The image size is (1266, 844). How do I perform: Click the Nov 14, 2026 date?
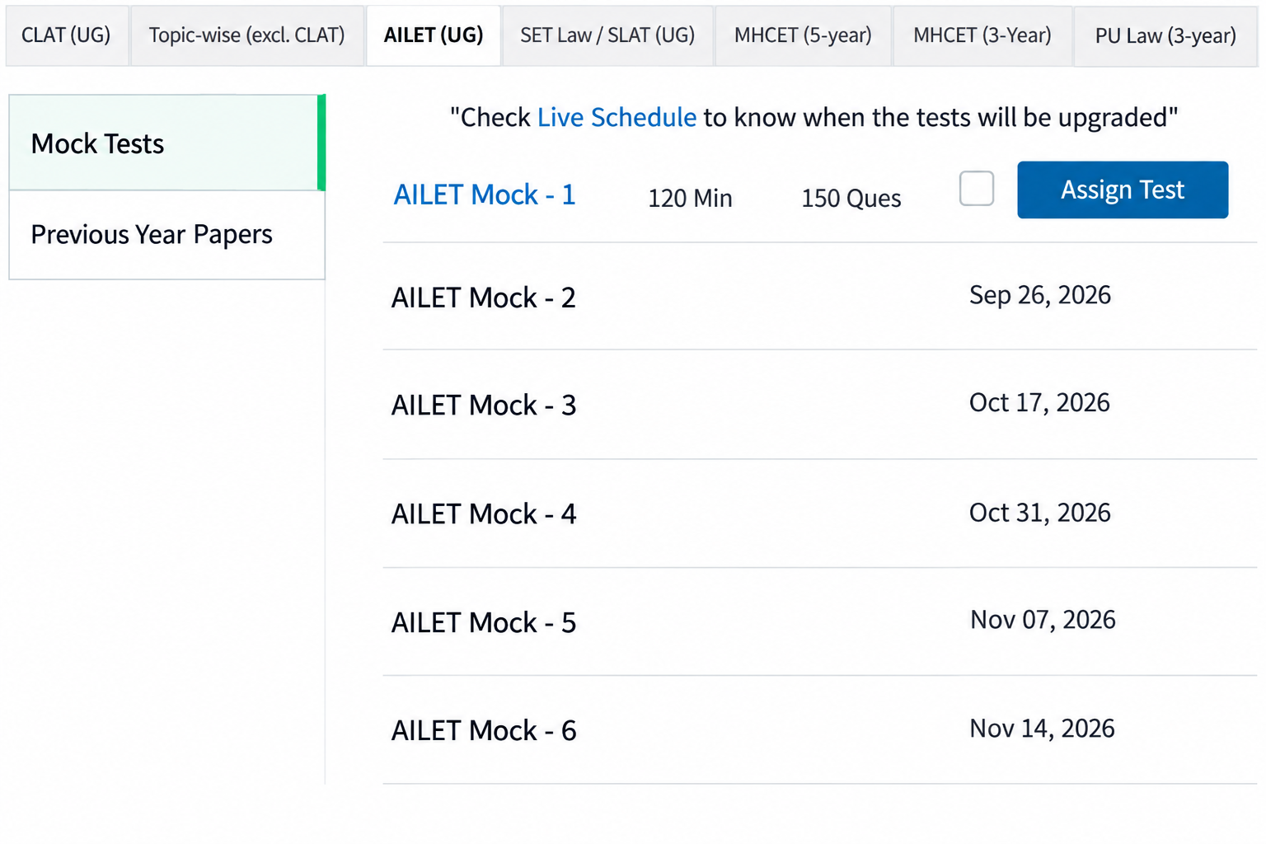tap(1042, 729)
